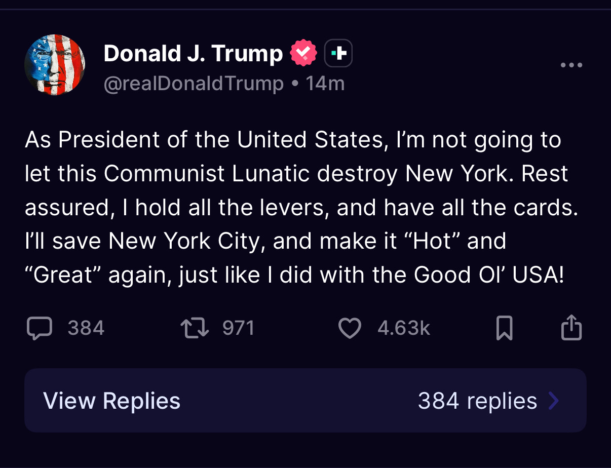Image resolution: width=611 pixels, height=468 pixels.
Task: Open the three-dot more options menu
Action: tap(571, 65)
